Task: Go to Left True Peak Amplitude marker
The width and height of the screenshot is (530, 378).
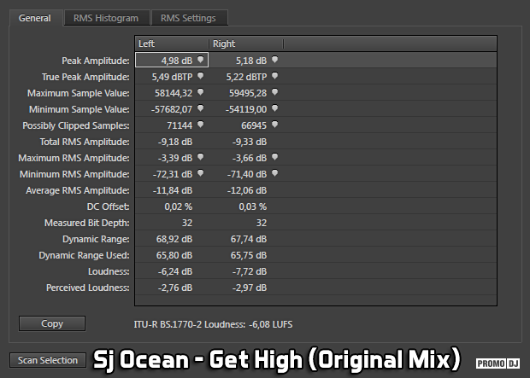Action: point(200,76)
